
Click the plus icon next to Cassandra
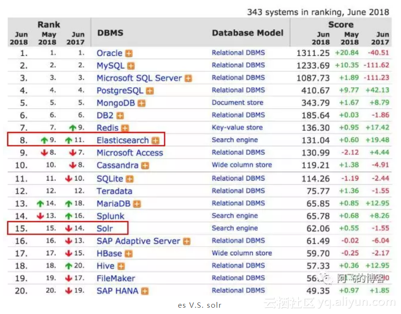(x=145, y=166)
